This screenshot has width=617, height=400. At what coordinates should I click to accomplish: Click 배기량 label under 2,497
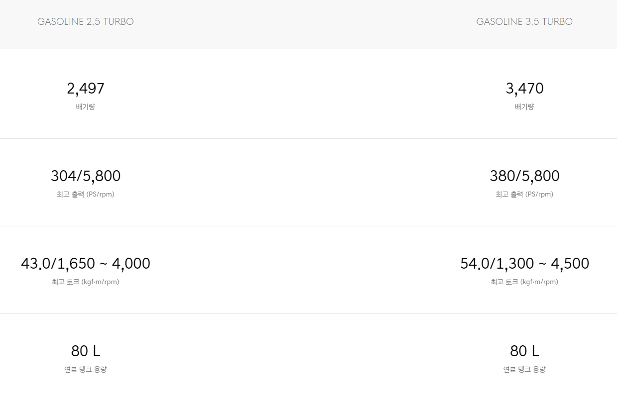click(86, 107)
